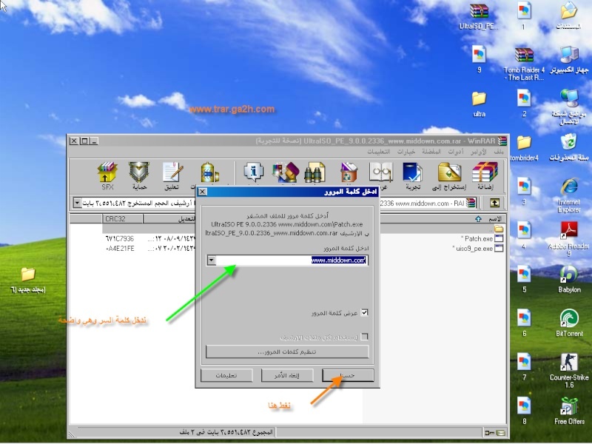Click the إلغاء الأمر (Cancel) button
Screen dimensions: 592x444
click(287, 375)
